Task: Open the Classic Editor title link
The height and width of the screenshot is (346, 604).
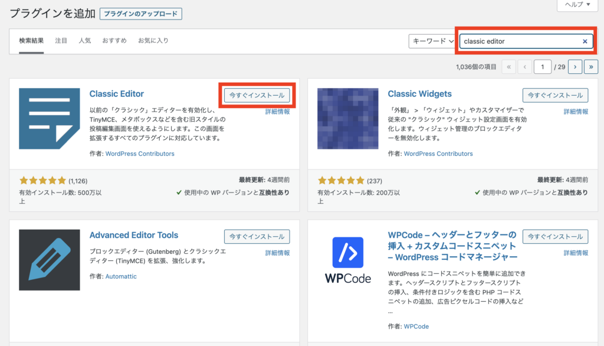Action: [x=116, y=94]
